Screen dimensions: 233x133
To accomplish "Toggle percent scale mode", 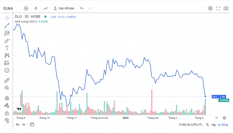I will pyautogui.click(x=207, y=125).
